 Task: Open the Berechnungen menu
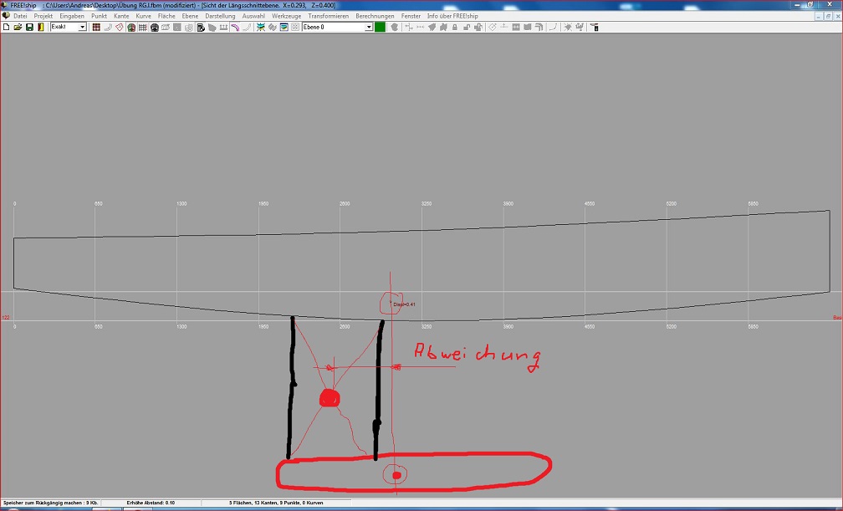click(375, 16)
